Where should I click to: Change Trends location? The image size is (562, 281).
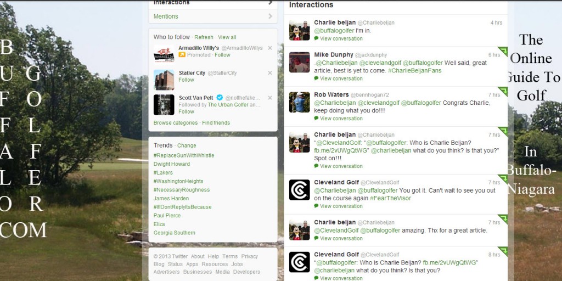[x=187, y=145]
